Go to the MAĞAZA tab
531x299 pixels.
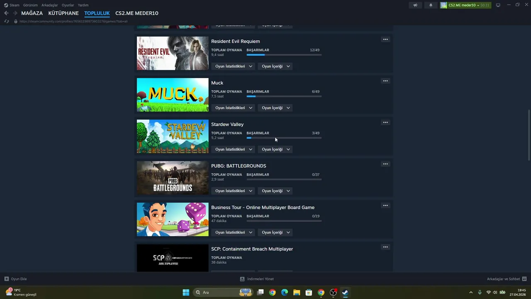click(x=32, y=13)
